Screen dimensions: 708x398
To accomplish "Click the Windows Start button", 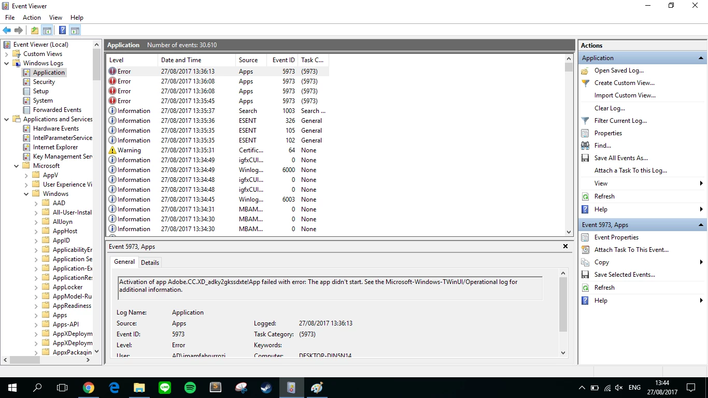I will coord(12,387).
